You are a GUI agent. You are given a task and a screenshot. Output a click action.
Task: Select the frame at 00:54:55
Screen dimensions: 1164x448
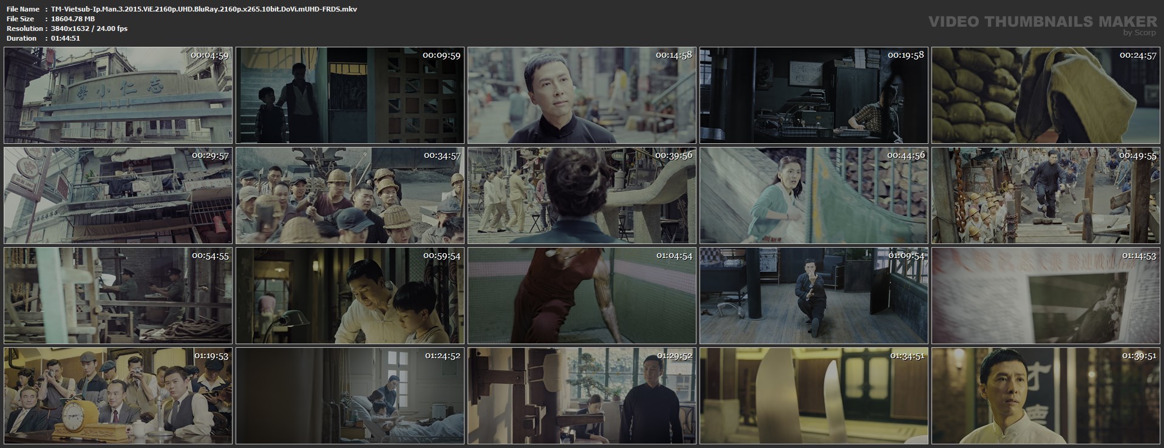(118, 296)
